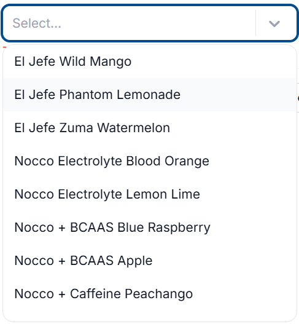The width and height of the screenshot is (299, 324).
Task: Click the highlighted Phantom Lemonade row
Action: 150,95
